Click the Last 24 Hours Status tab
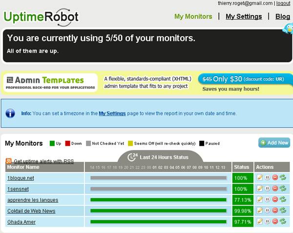293x233 pixels. click(160, 156)
